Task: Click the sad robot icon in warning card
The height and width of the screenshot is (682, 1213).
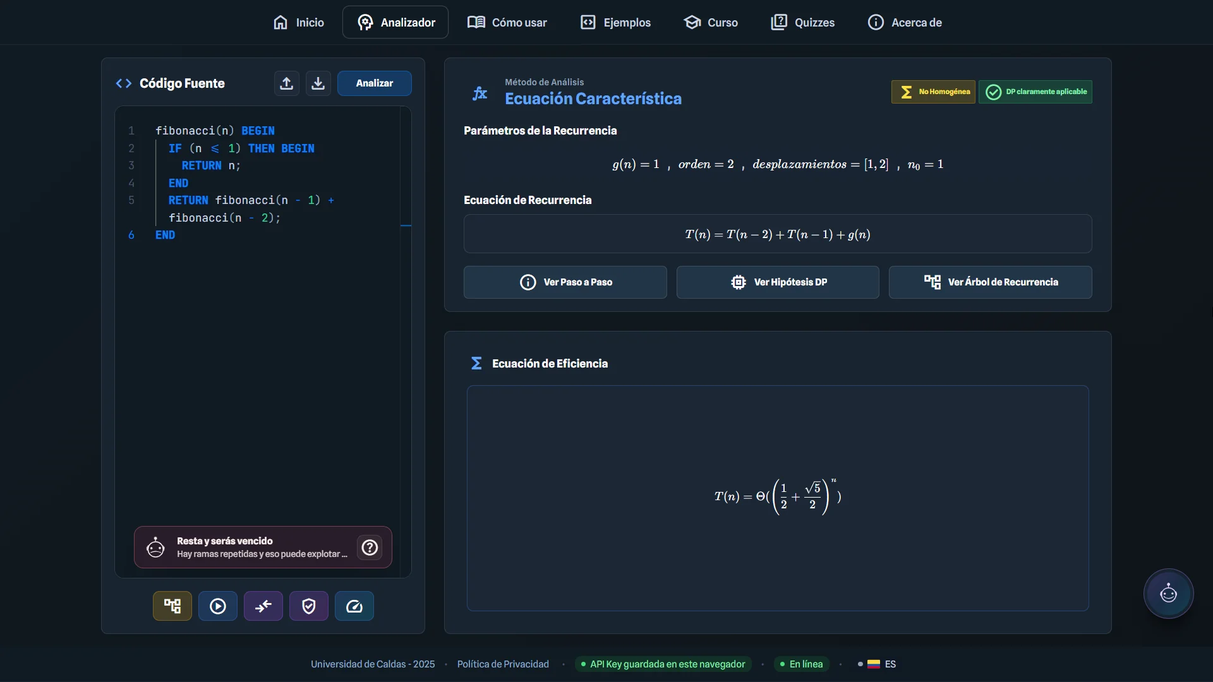Action: tap(155, 547)
